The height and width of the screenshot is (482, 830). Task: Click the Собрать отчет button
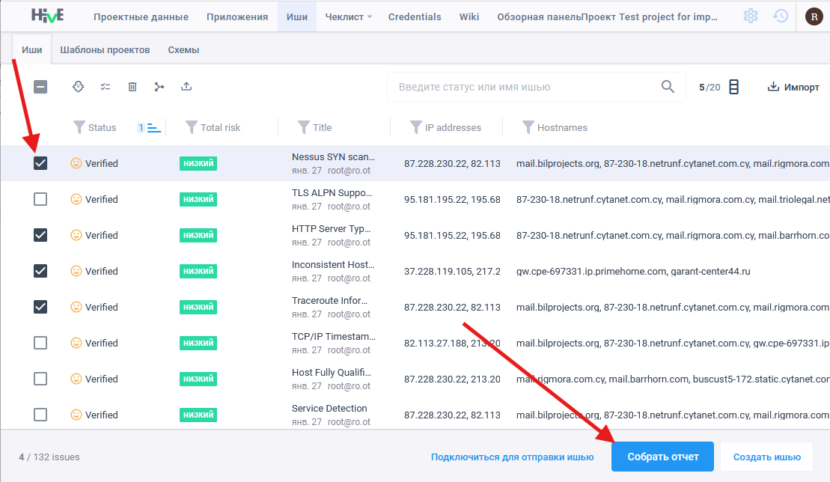point(662,457)
